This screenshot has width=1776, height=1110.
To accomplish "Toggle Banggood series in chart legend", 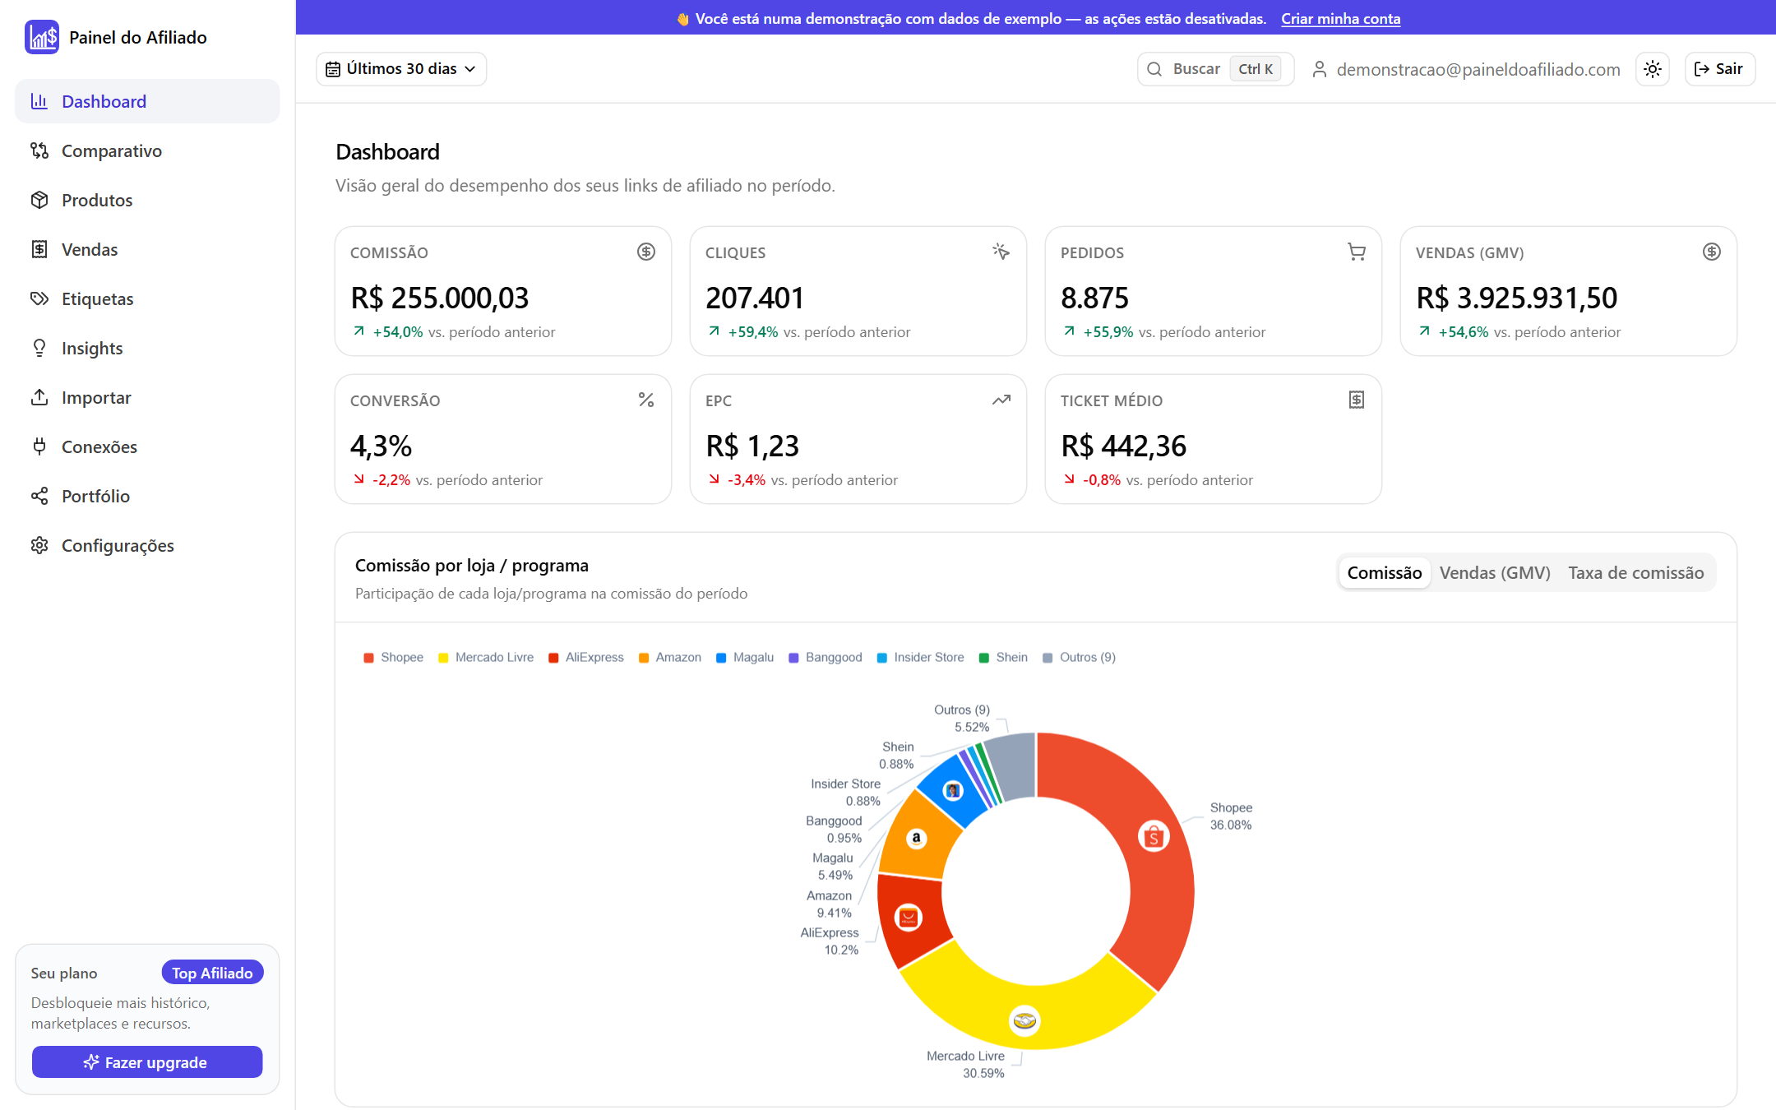I will [826, 657].
